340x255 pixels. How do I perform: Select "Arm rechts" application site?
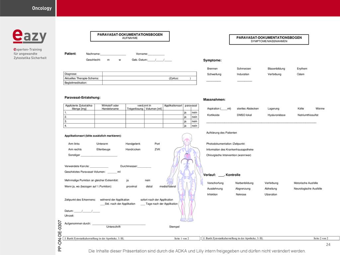(x=75, y=149)
